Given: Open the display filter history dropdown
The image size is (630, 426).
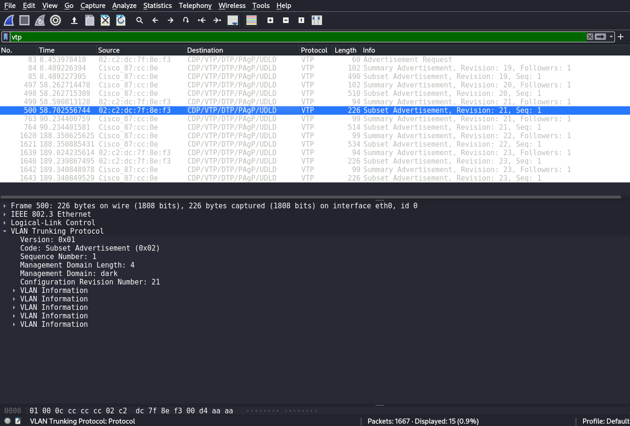Looking at the screenshot, I should click(x=611, y=37).
